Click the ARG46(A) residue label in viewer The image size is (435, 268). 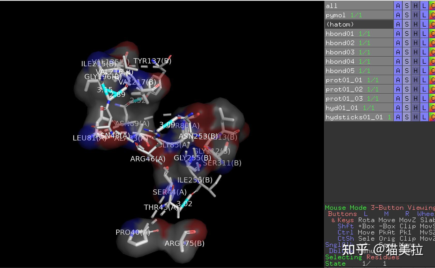coord(148,159)
